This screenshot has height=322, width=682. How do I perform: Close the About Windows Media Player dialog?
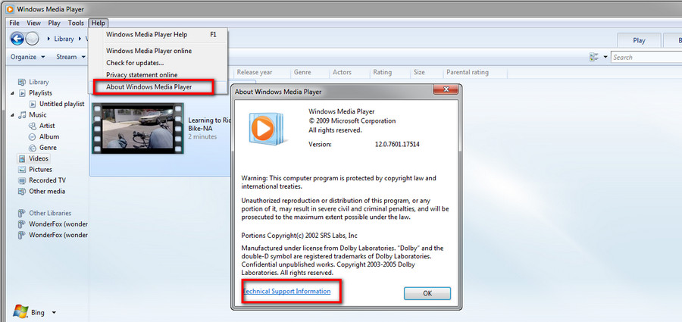[x=446, y=89]
